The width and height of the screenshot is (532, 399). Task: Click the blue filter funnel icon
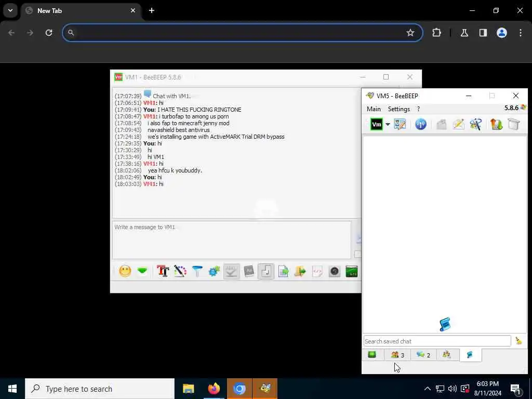coord(197,271)
